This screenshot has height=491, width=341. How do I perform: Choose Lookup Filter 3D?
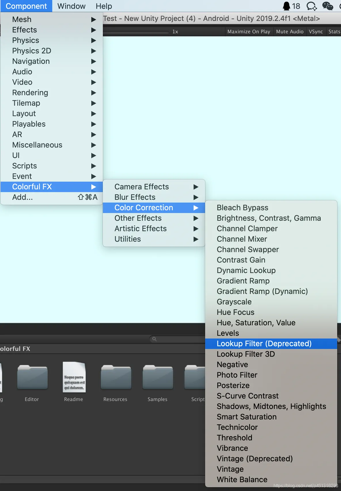click(271, 354)
